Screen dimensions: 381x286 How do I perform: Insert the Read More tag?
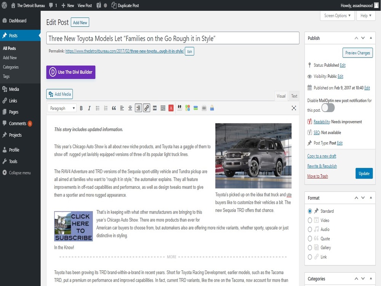point(155,108)
